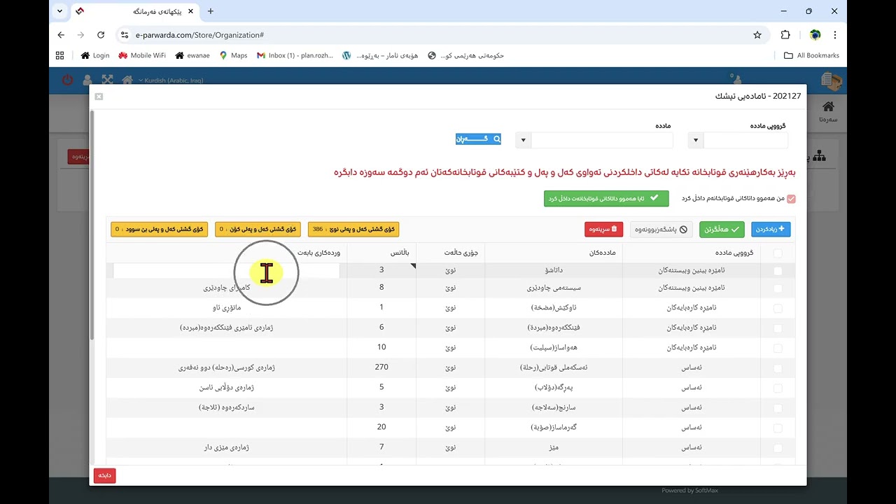Open the Mobile WiFi bookmark
This screenshot has height=504, width=896.
coord(142,55)
